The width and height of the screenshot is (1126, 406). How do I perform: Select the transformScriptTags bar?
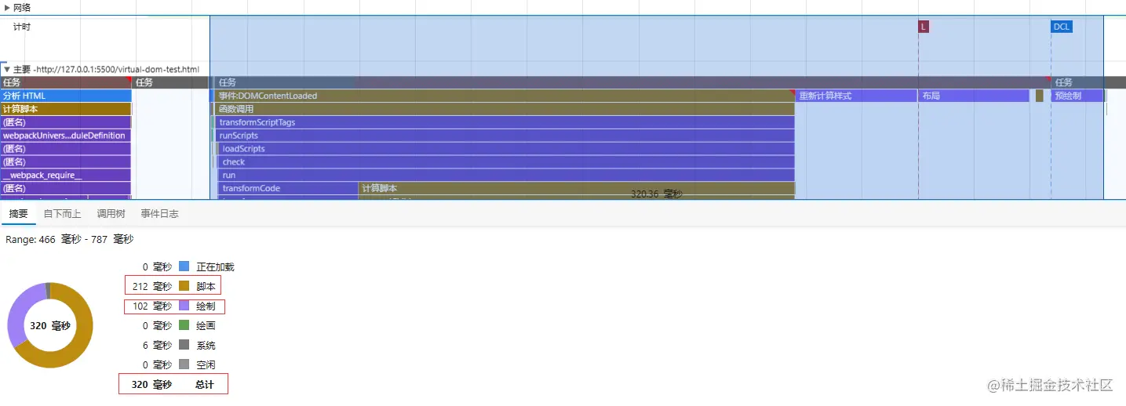(x=506, y=122)
